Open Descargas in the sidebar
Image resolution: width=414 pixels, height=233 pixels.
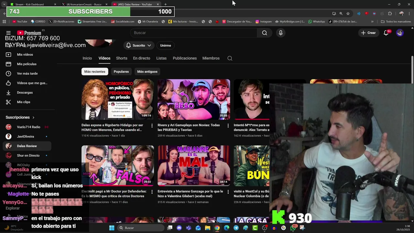[x=27, y=93]
